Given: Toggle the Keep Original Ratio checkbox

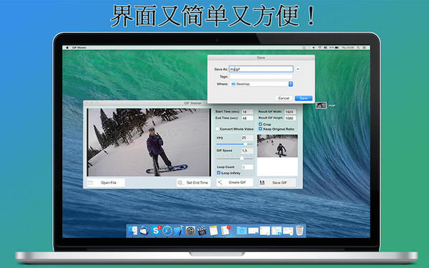Looking at the screenshot, I should point(260,129).
